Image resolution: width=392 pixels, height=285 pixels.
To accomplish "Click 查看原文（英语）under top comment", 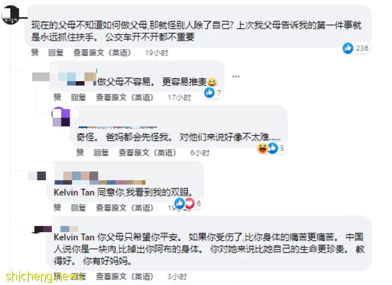I will point(102,53).
